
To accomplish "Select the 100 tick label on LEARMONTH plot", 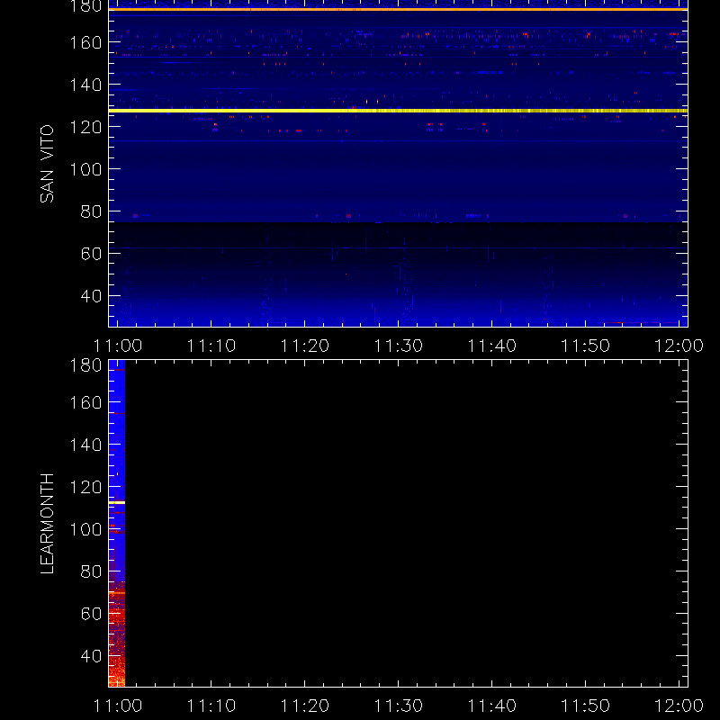I will point(85,529).
